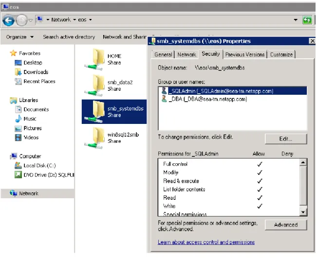Click the Downloads folder icon
This screenshot has width=317, height=258.
coord(18,72)
